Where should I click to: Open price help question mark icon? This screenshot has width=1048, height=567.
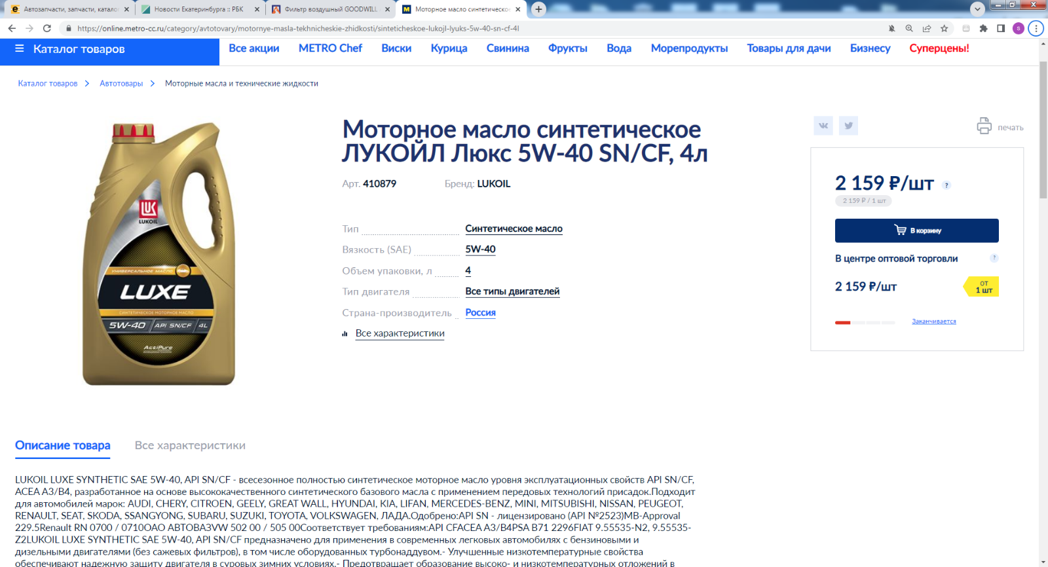(946, 185)
